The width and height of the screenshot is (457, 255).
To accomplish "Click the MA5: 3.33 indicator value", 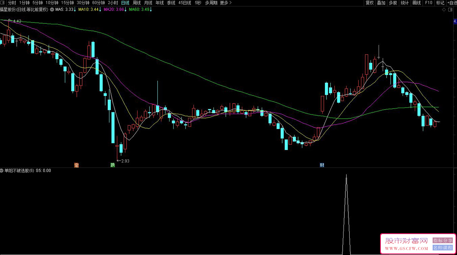I will coord(64,10).
